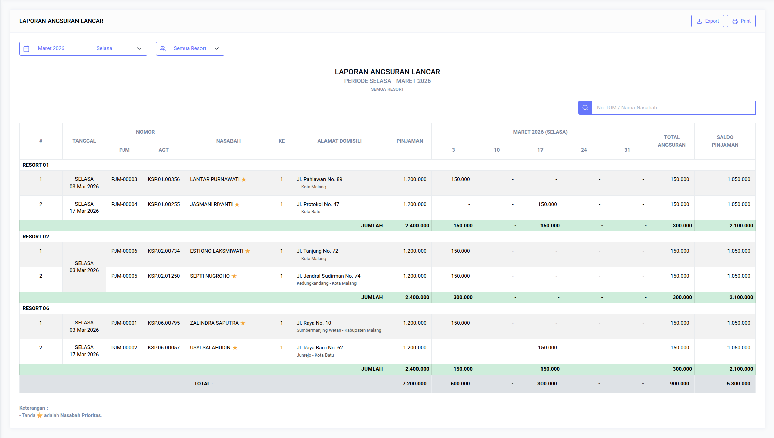
Task: Click the star icon in Keterangan legend
Action: 40,415
